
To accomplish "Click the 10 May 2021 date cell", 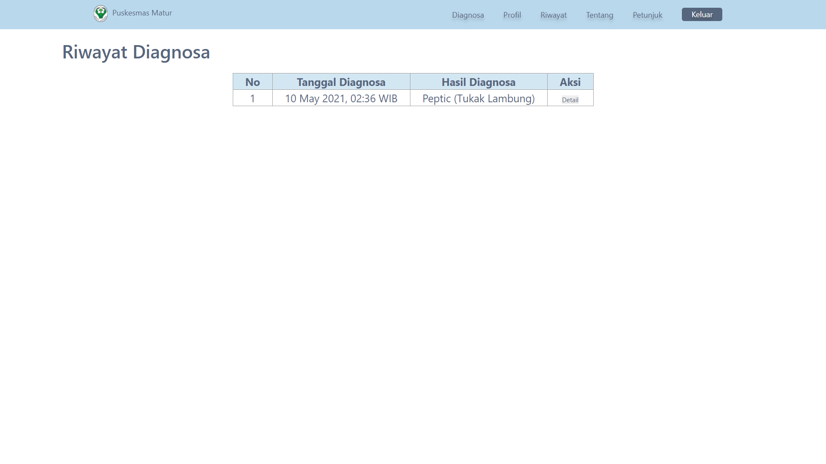I will click(x=341, y=98).
